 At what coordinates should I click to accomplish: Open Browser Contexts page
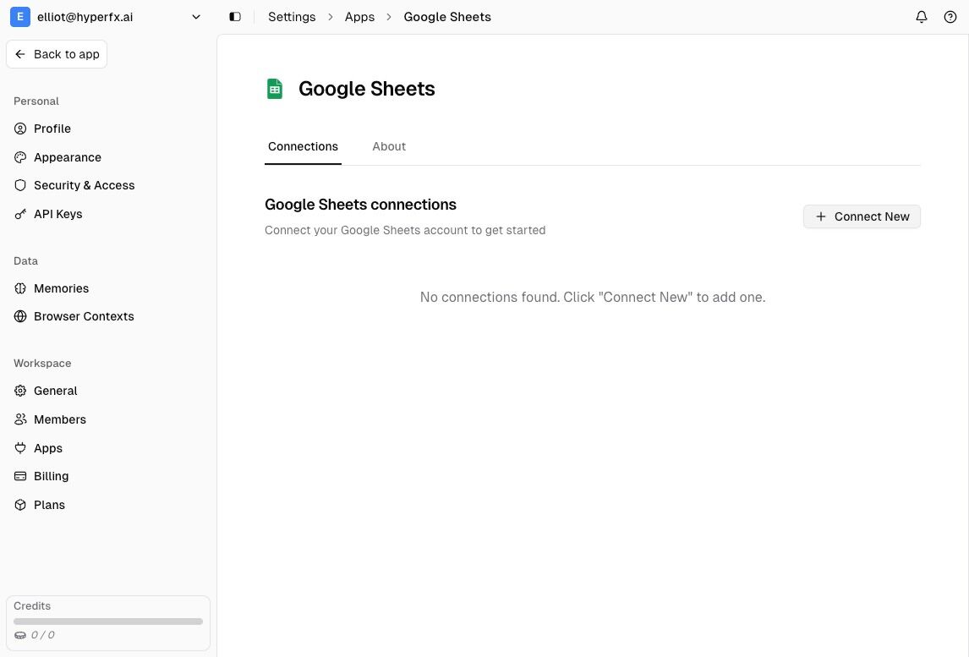(x=84, y=316)
